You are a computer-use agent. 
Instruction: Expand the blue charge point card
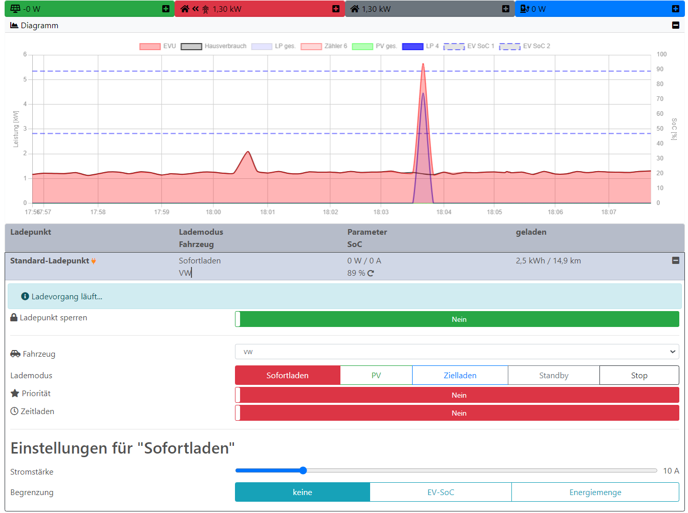tap(676, 9)
